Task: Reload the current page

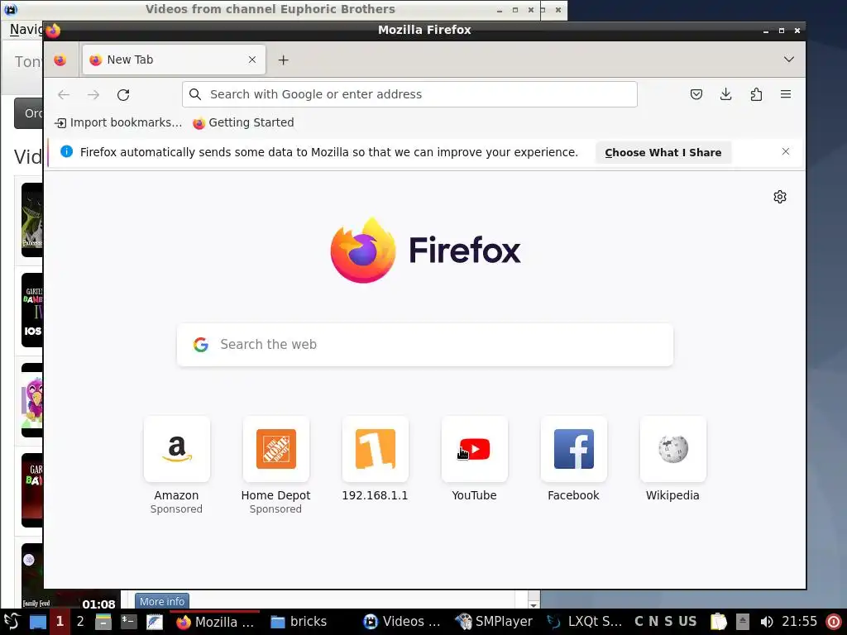Action: pyautogui.click(x=123, y=94)
